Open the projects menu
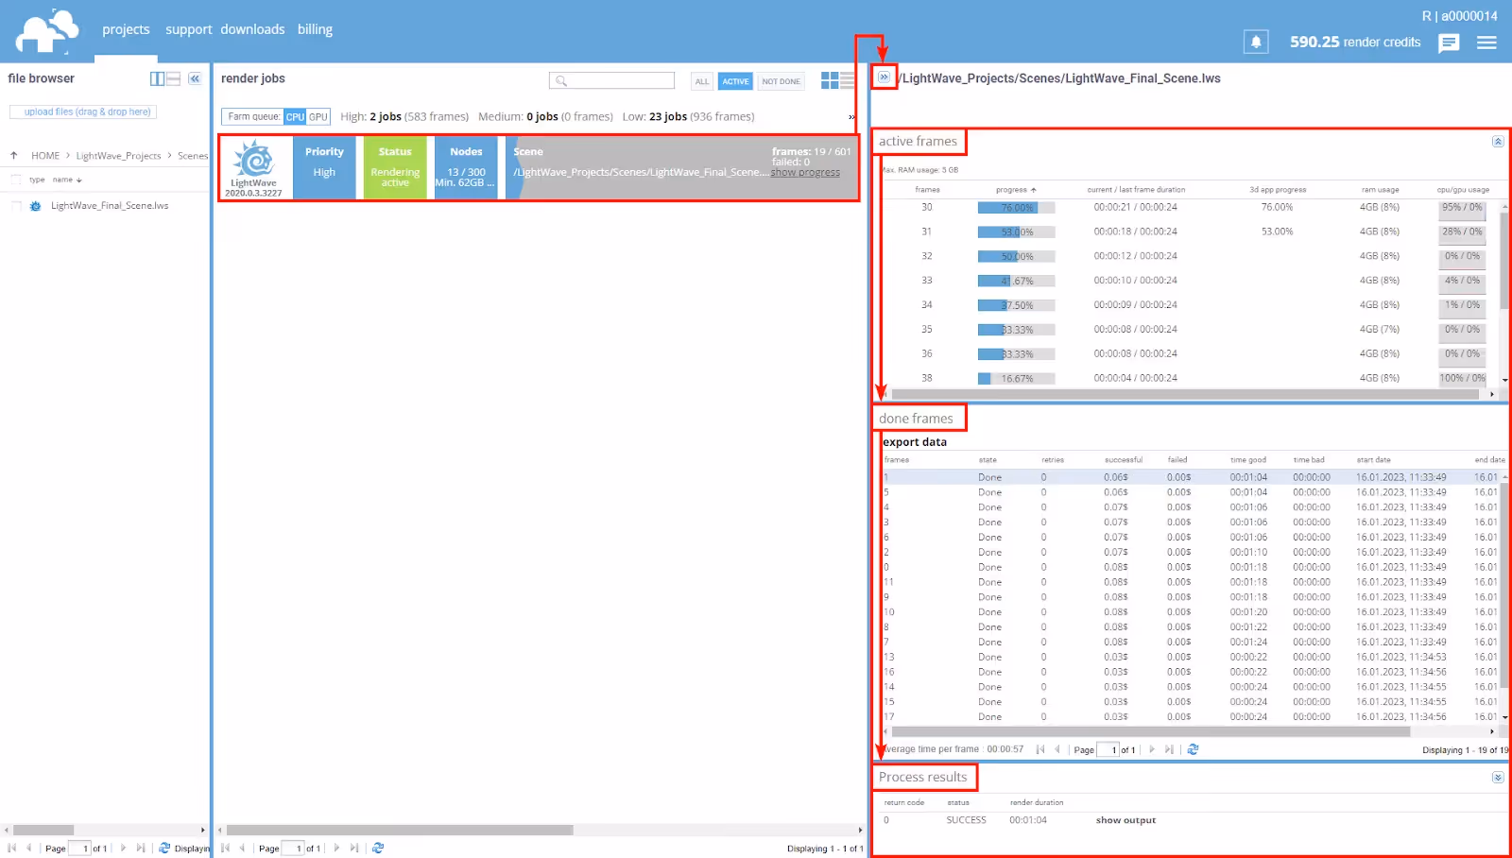Image resolution: width=1512 pixels, height=858 pixels. [126, 29]
